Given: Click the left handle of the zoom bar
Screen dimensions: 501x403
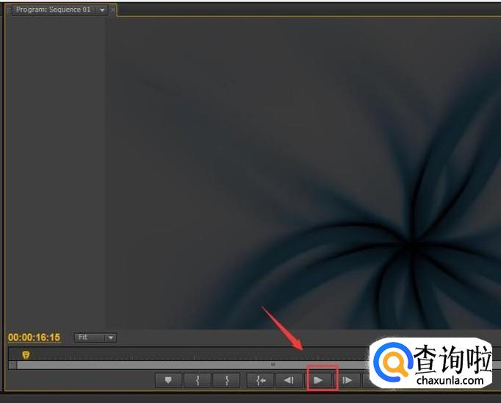Looking at the screenshot, I should tap(12, 365).
